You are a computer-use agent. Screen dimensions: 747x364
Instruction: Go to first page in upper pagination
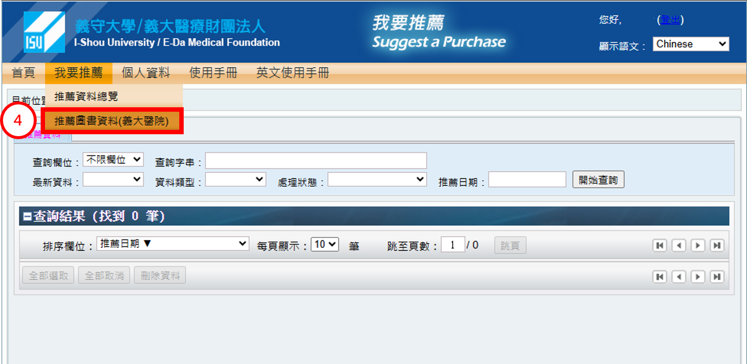click(660, 245)
